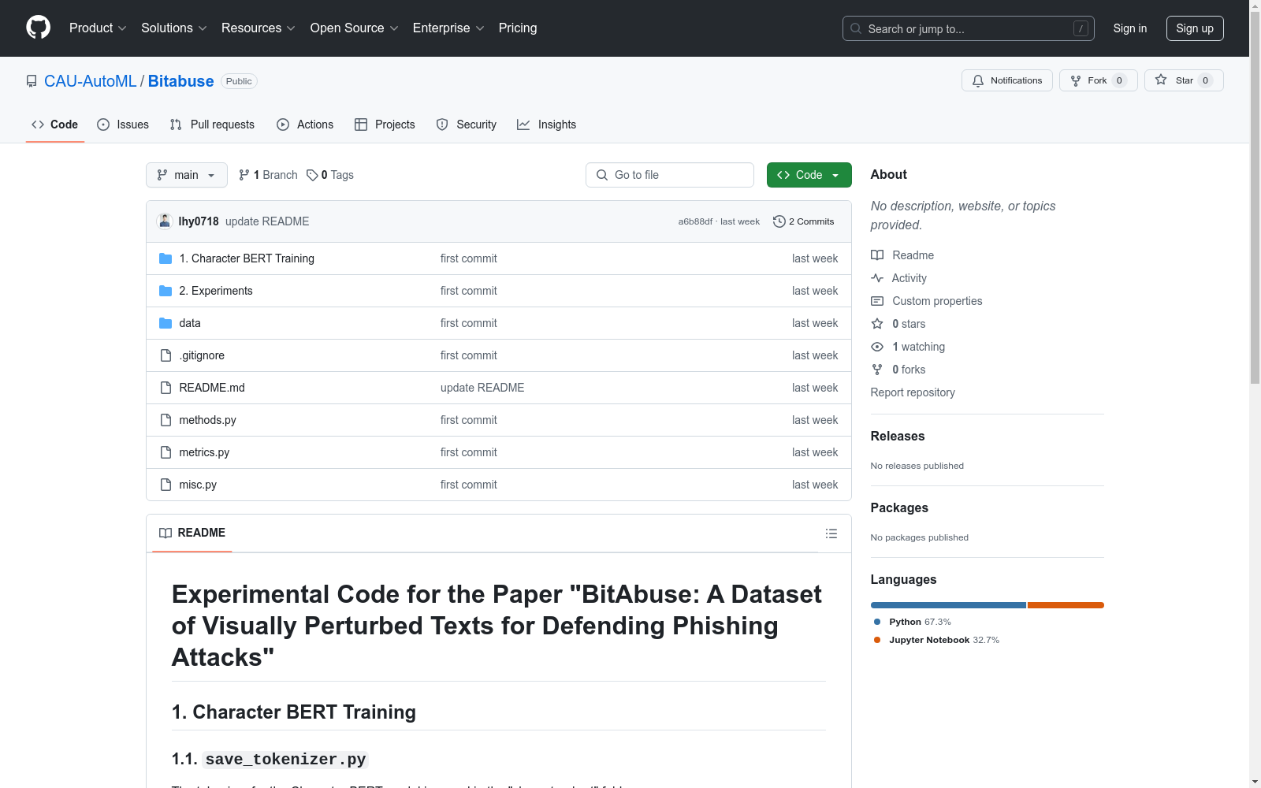This screenshot has height=788, width=1261.
Task: Click the GitHub logo icon
Action: (x=38, y=28)
